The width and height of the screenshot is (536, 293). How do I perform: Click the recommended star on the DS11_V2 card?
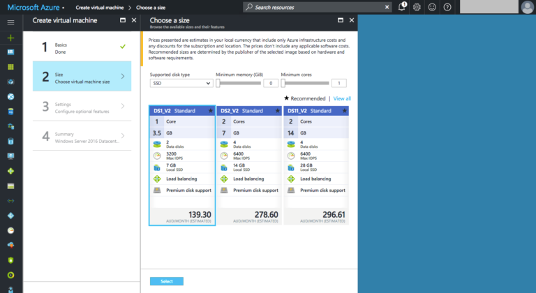point(345,111)
